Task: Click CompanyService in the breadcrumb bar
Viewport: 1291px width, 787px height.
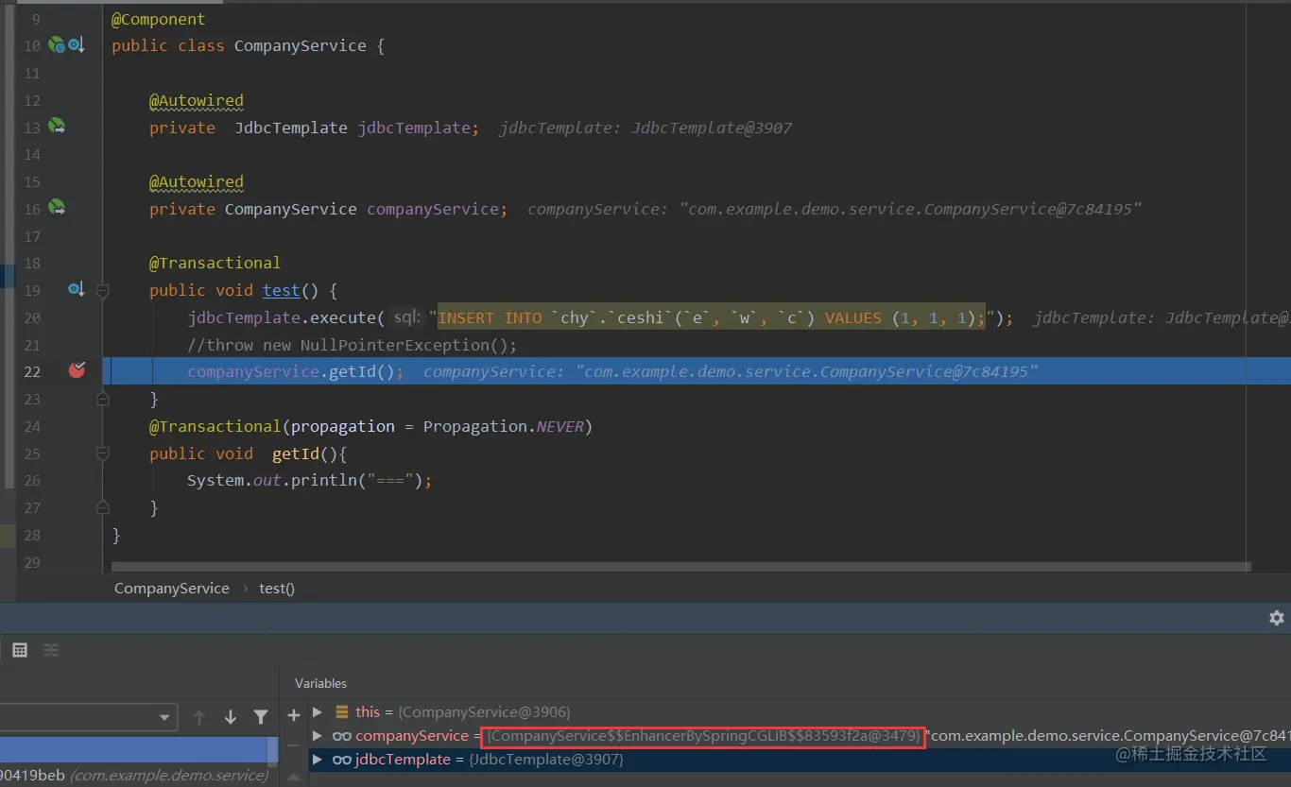Action: coord(172,588)
